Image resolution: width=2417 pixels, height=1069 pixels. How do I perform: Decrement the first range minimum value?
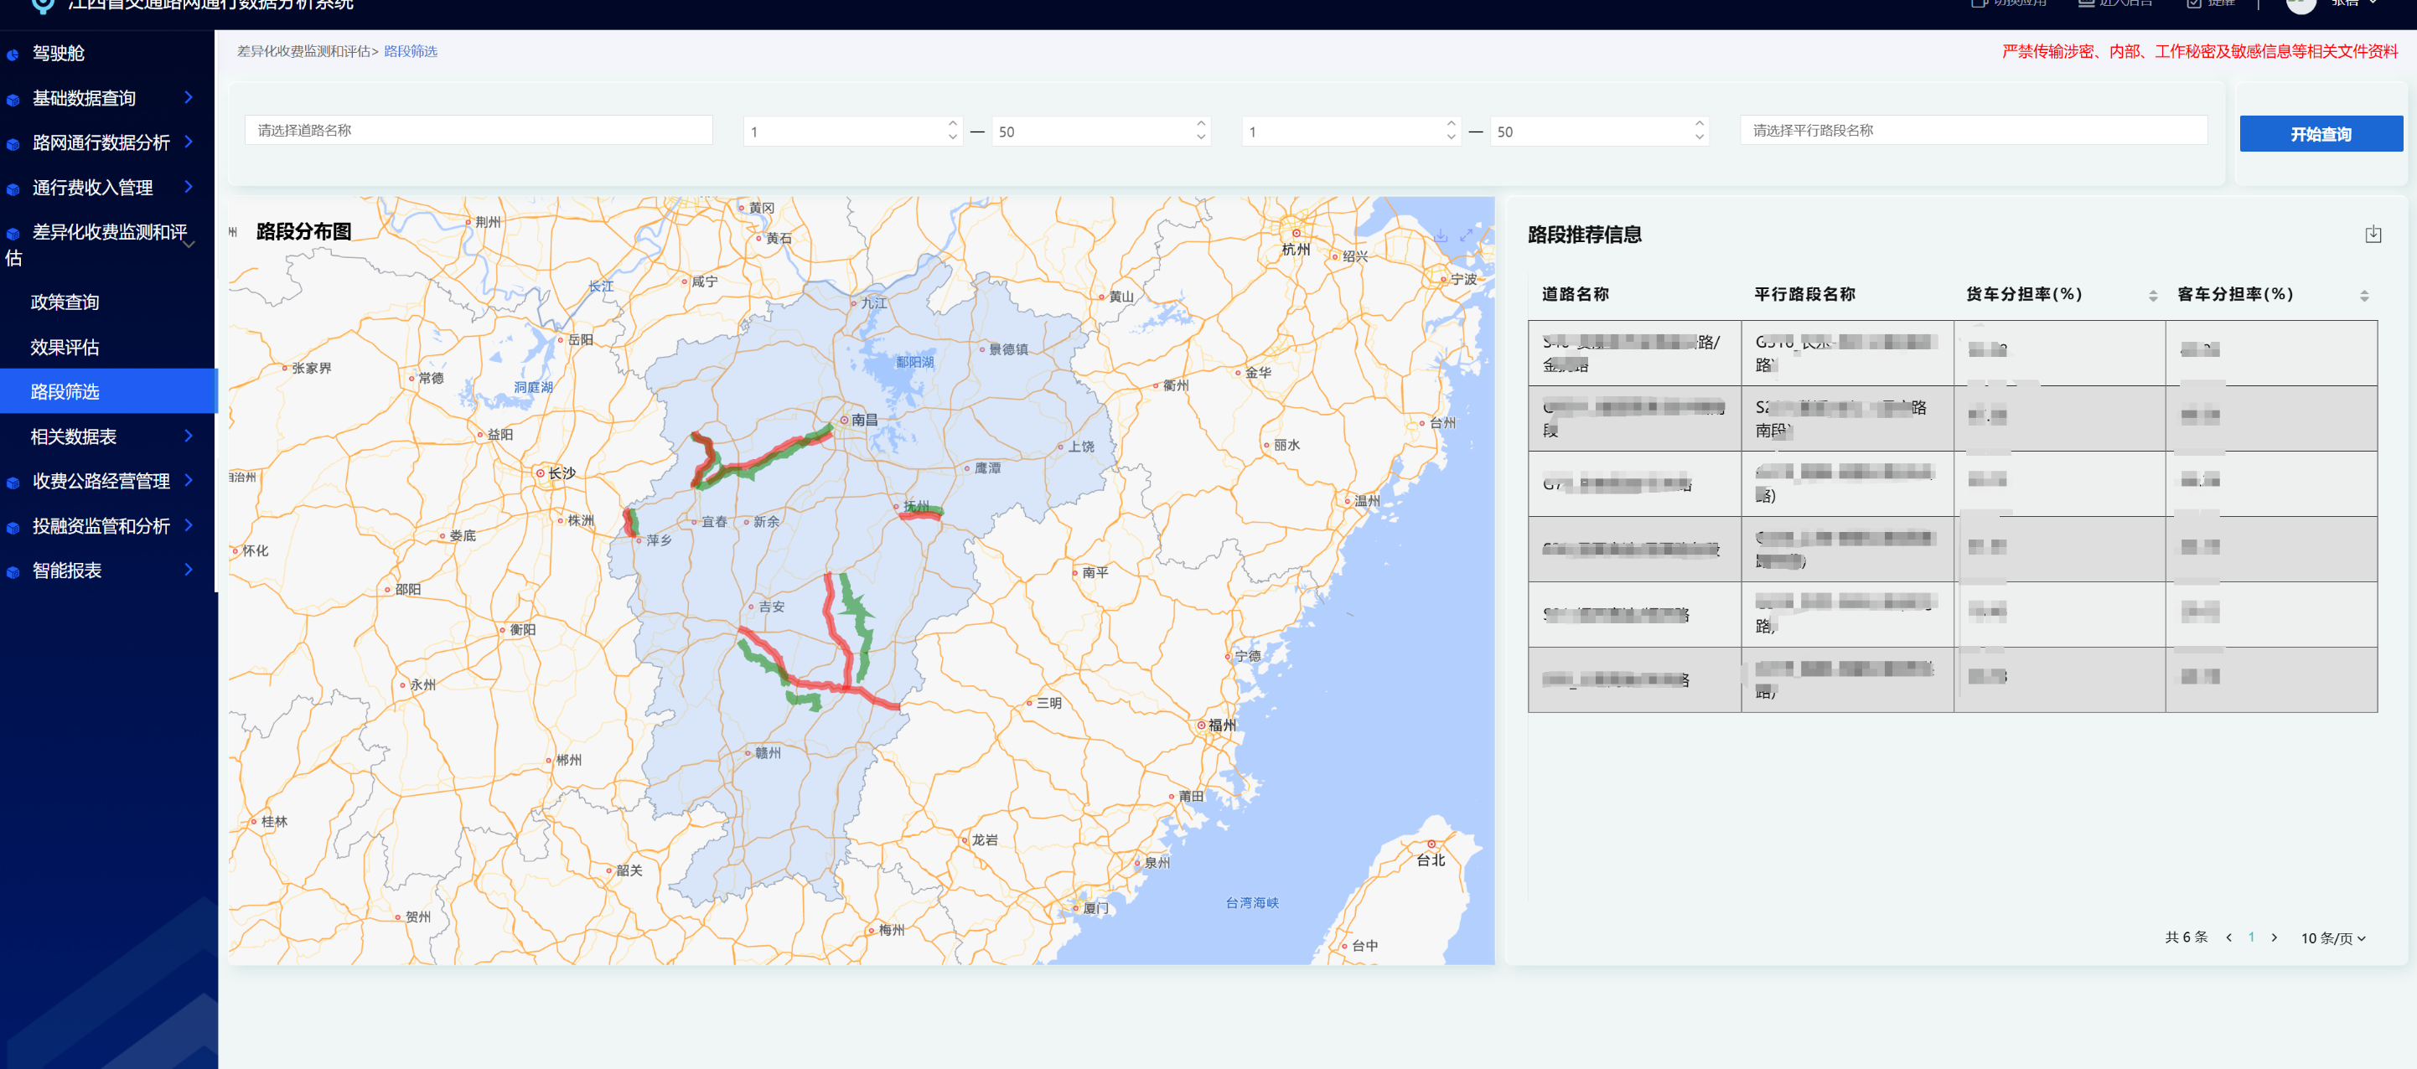pos(952,138)
